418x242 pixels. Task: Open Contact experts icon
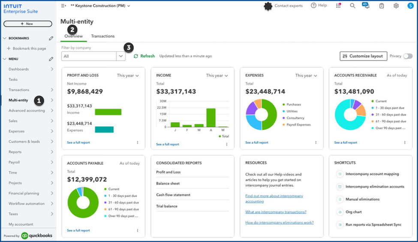click(268, 6)
